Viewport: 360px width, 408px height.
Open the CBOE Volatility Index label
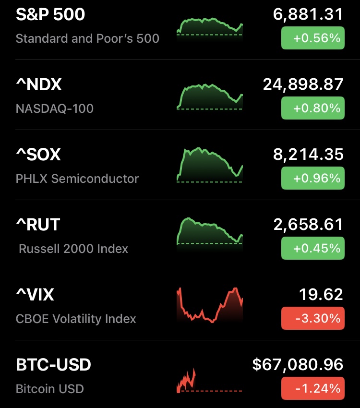76,319
